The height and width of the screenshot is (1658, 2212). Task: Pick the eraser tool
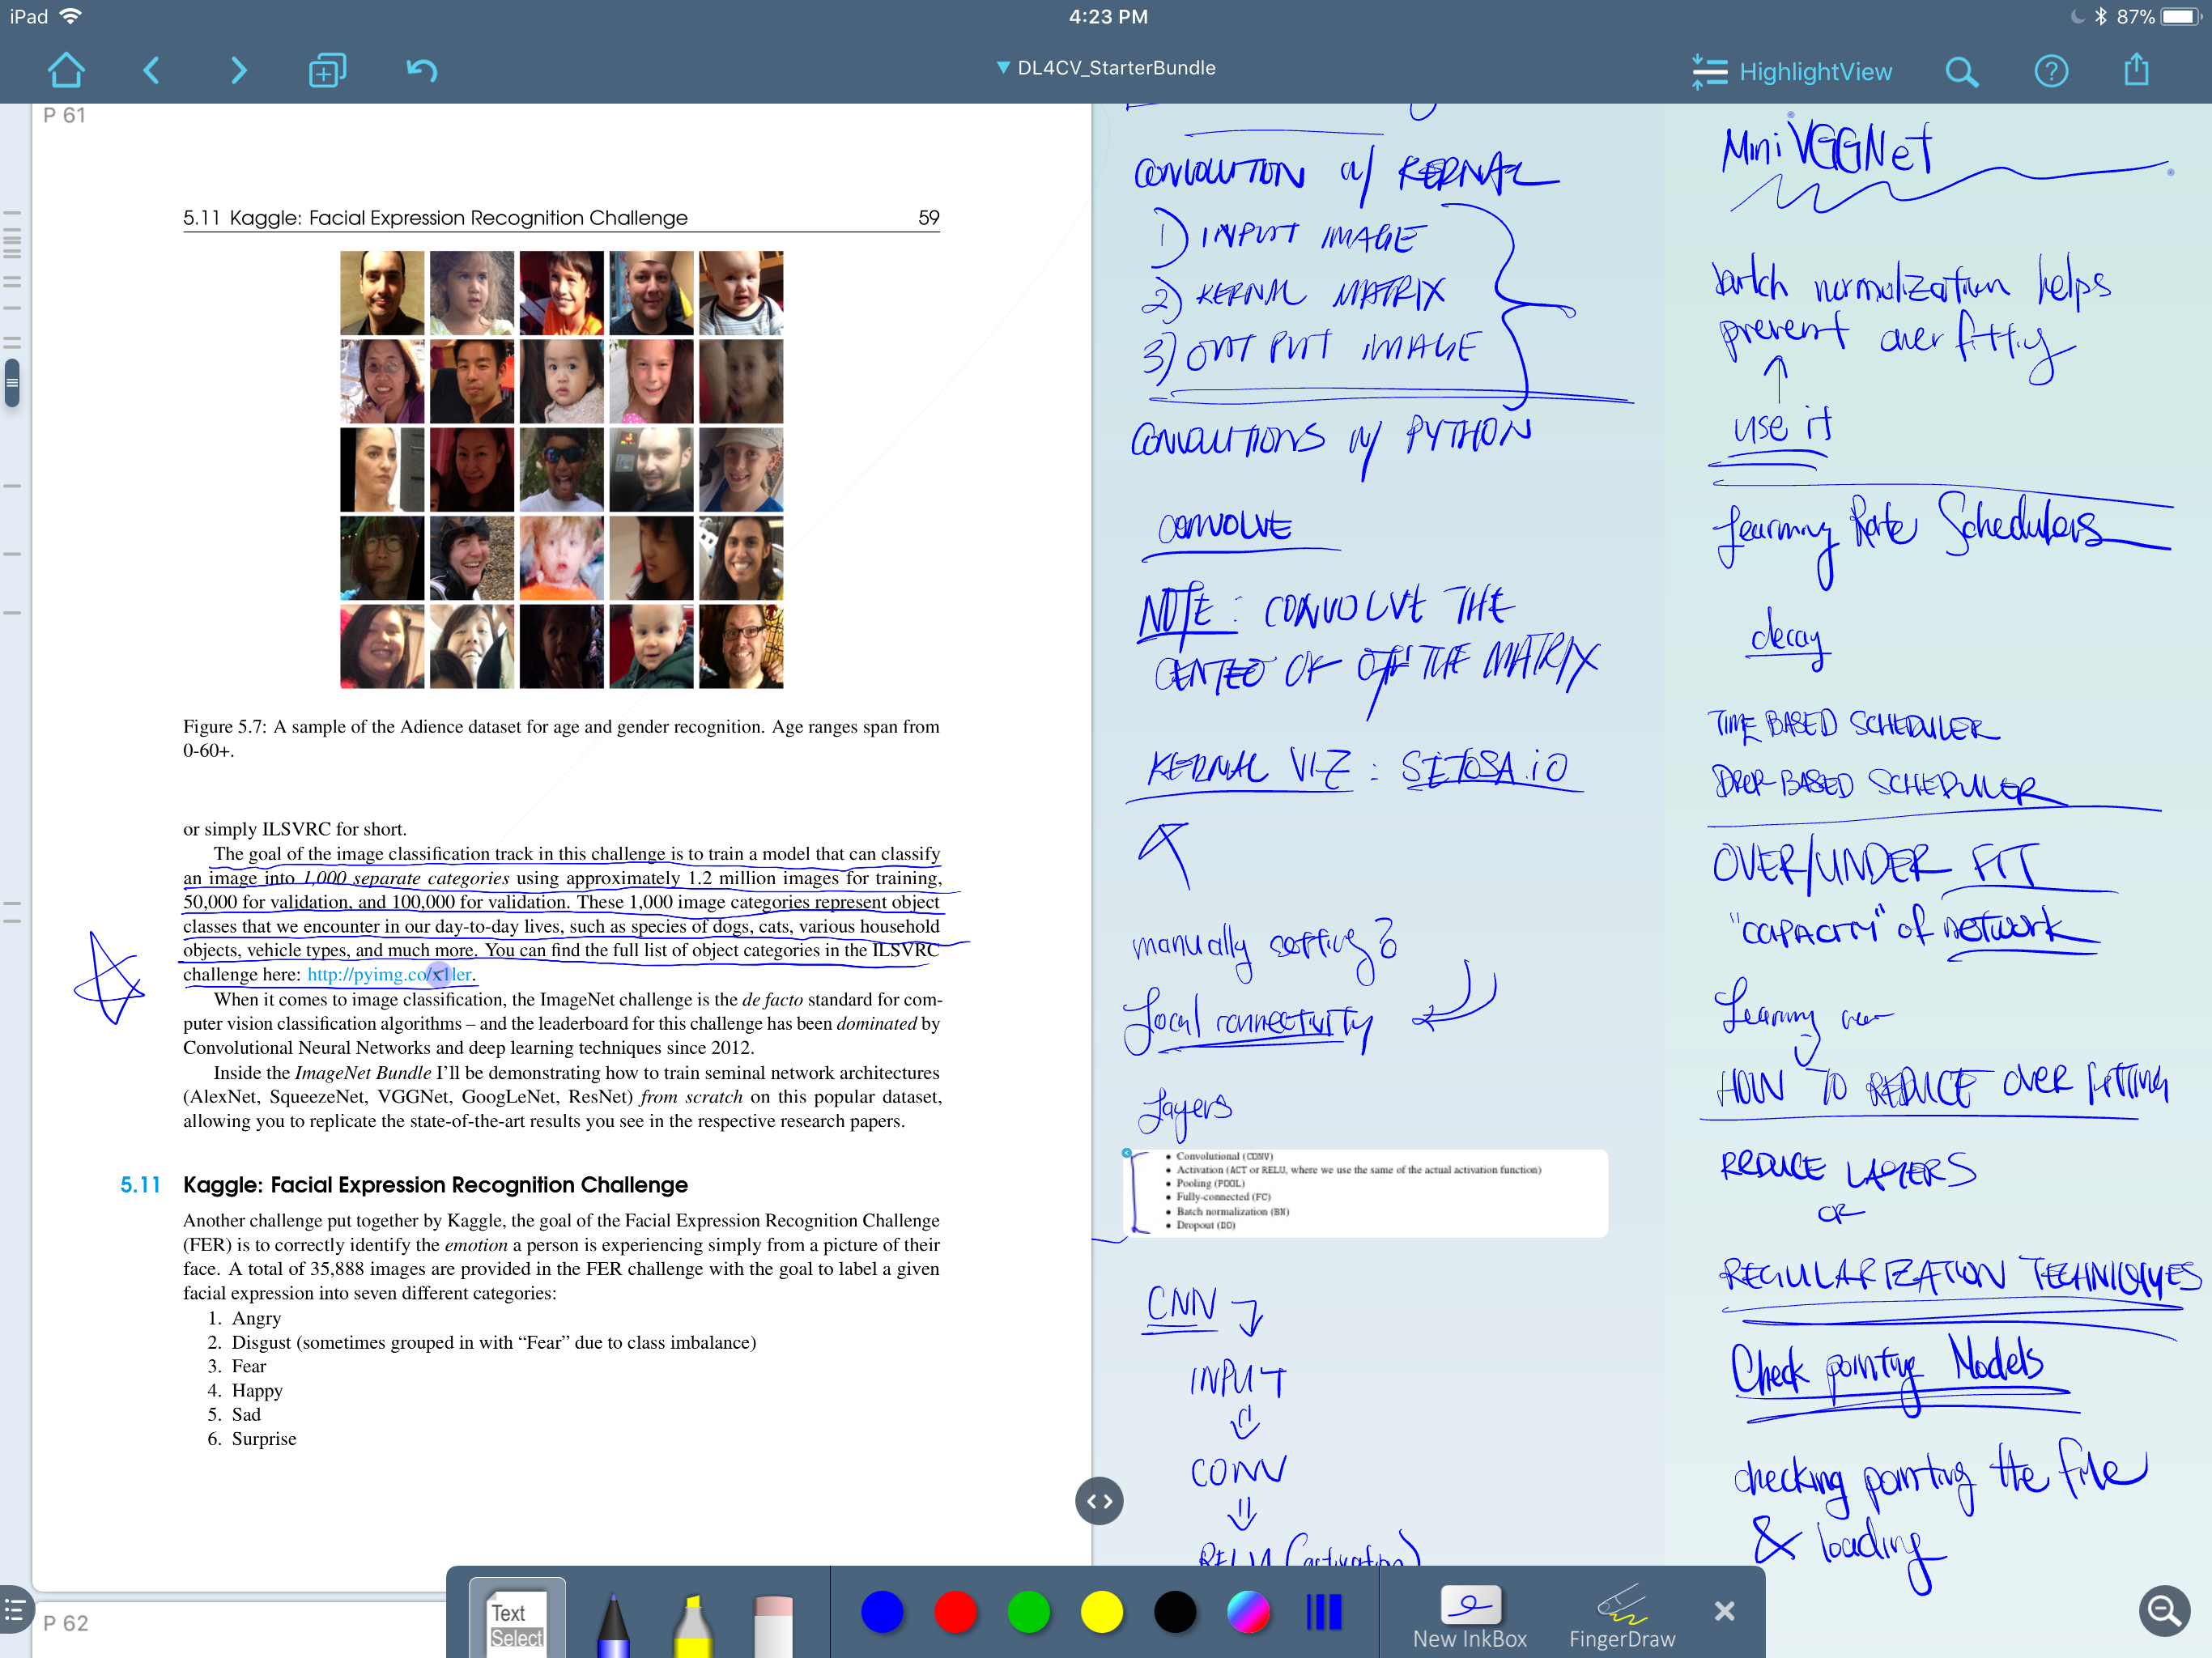(772, 1624)
